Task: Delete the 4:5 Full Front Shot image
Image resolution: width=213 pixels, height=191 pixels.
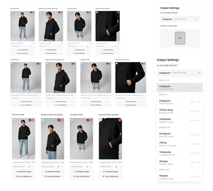Action: tap(33, 12)
